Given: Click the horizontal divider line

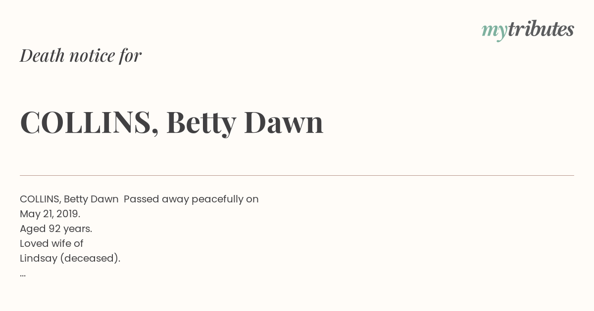Looking at the screenshot, I should click(x=297, y=175).
